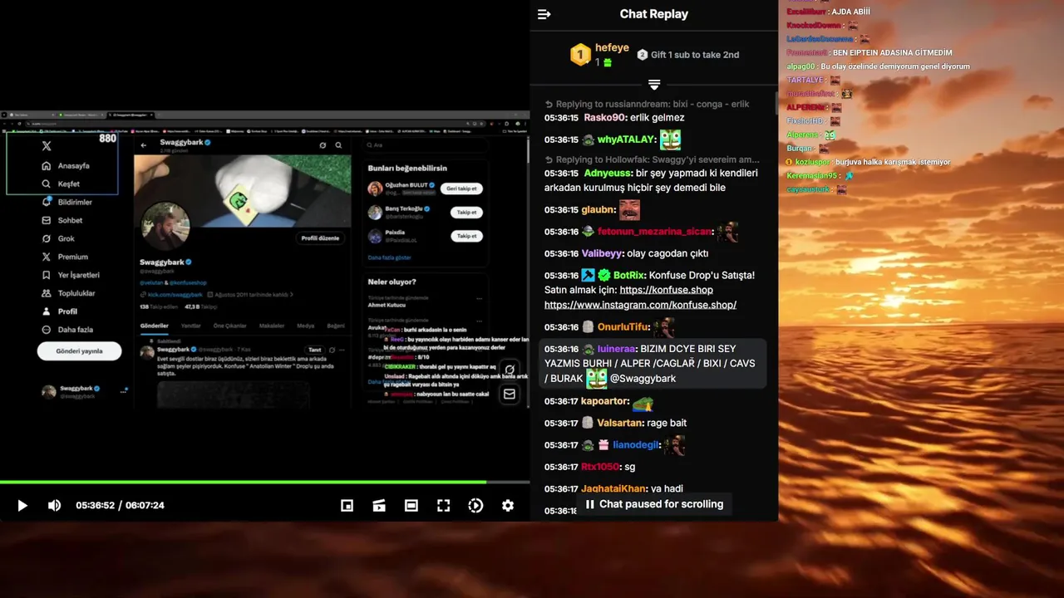
Task: Open Keşfet explore in streamed X sidebar
Action: 62,184
